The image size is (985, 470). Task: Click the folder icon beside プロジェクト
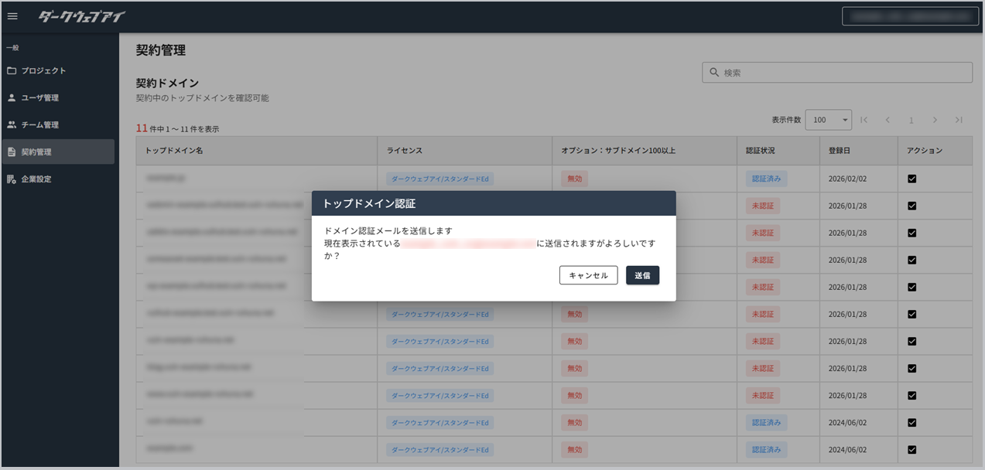pos(11,70)
